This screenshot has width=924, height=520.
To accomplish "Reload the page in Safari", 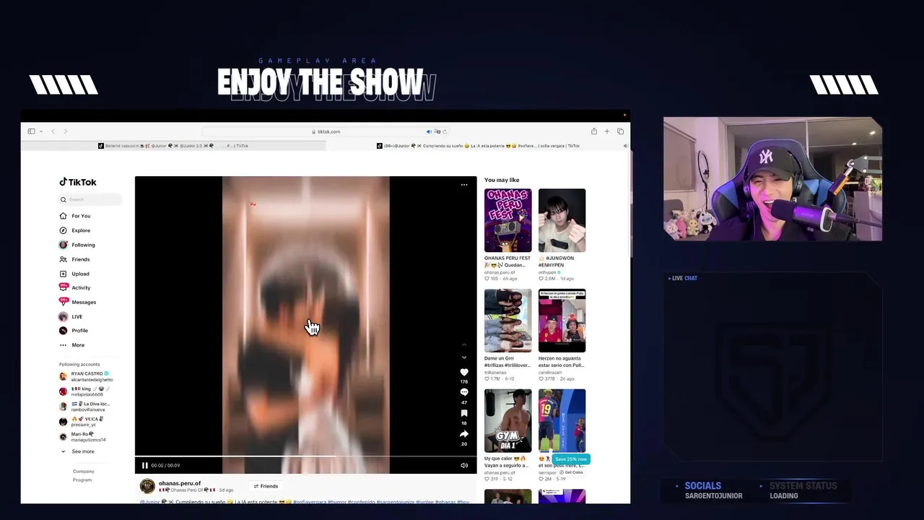I will (x=445, y=131).
